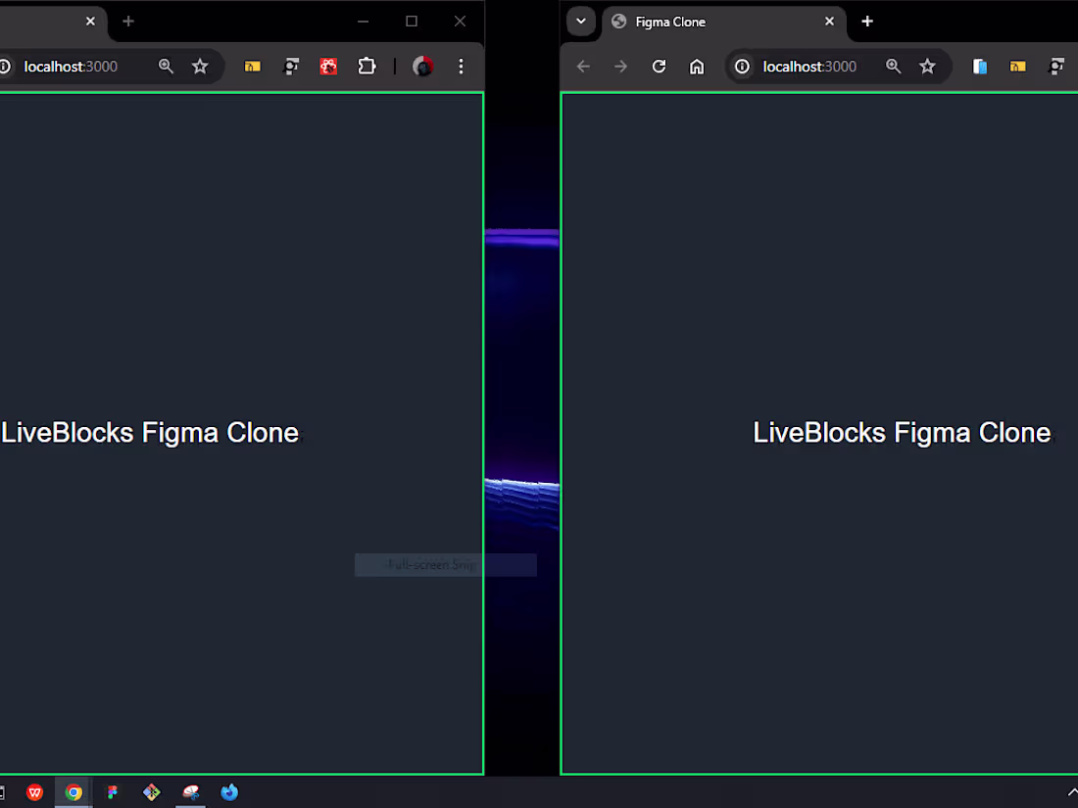
Task: Open the Chrome profile avatar menu
Action: (x=421, y=66)
